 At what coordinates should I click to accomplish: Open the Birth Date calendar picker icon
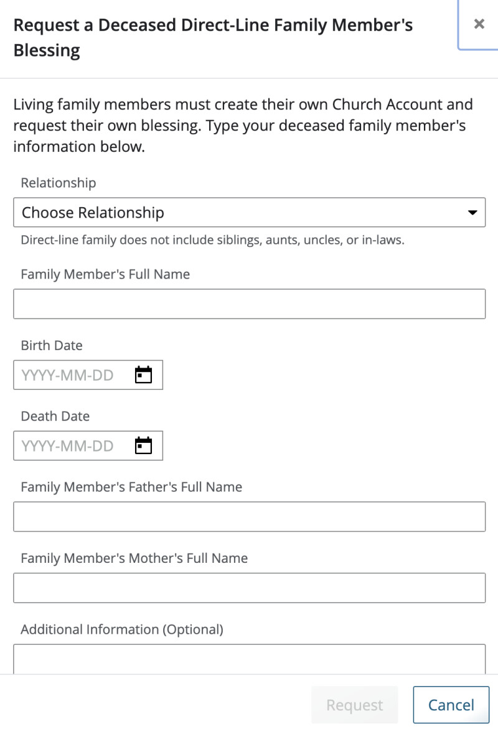[x=144, y=375]
